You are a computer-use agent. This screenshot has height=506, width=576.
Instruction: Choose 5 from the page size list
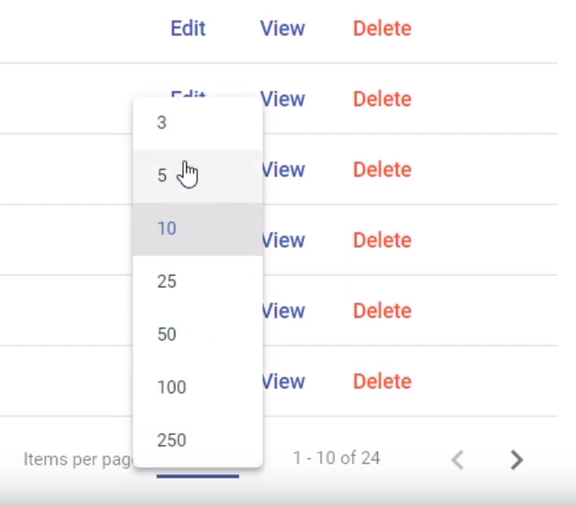[198, 176]
